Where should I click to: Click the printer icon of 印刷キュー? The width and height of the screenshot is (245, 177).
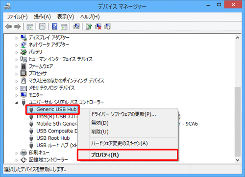24,153
